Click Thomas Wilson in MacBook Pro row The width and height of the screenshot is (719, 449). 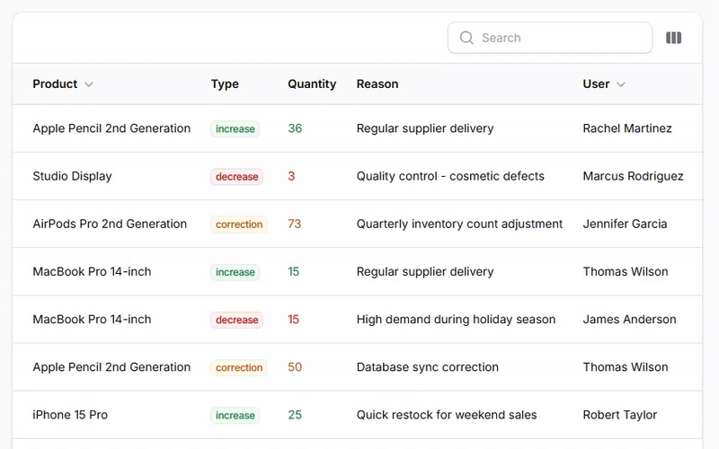tap(626, 271)
